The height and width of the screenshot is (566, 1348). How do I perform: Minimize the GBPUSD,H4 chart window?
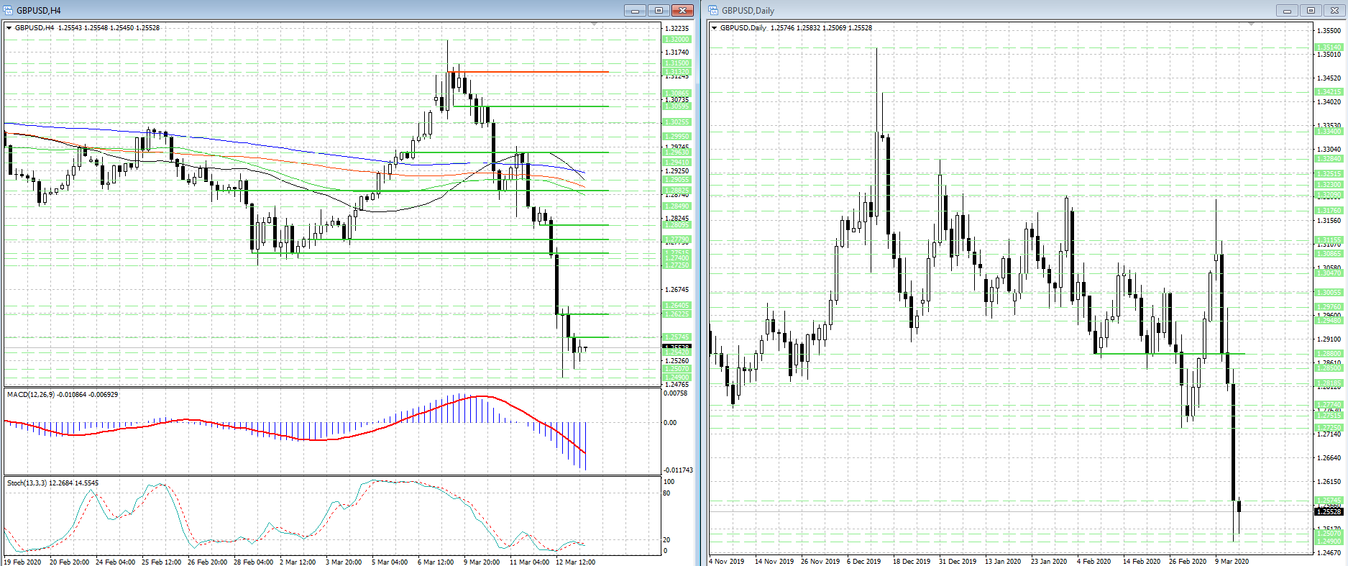(x=635, y=10)
